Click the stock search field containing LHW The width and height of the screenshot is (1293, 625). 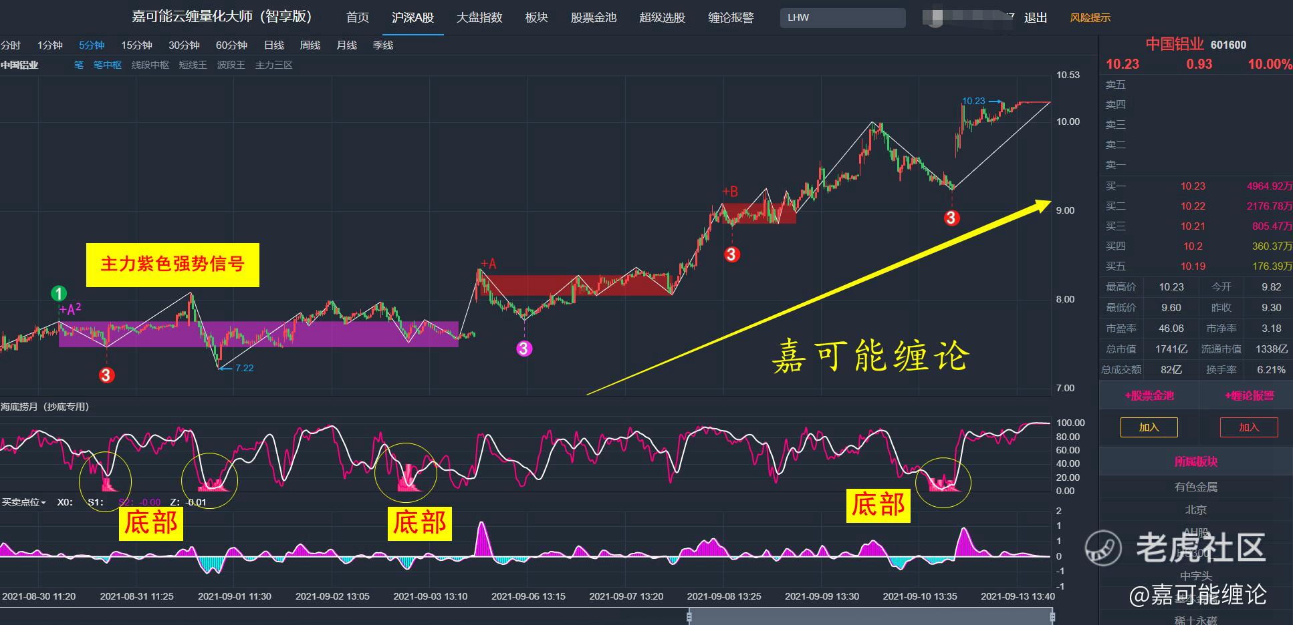tap(842, 17)
